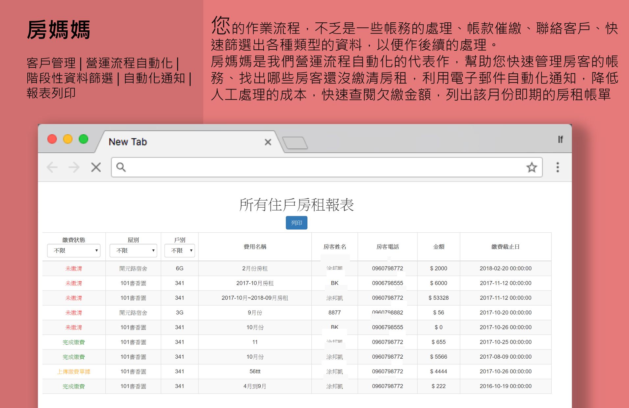Click the bookmark star icon

[x=531, y=167]
